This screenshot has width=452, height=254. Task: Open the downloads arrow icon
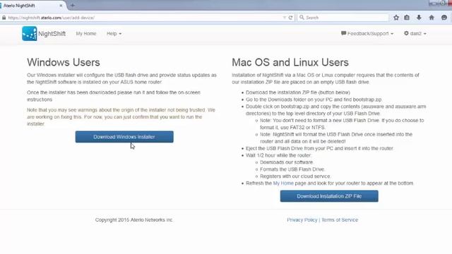[x=419, y=18]
